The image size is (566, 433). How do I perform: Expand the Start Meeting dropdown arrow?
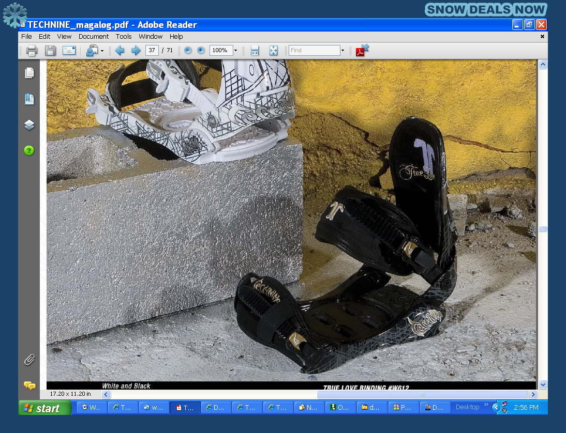click(x=102, y=51)
